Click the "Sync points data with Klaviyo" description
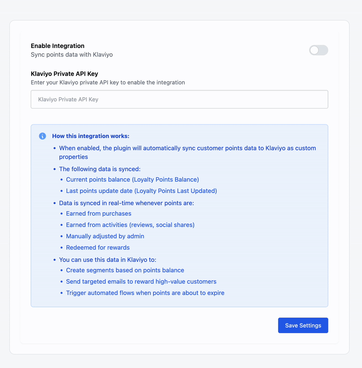Image resolution: width=362 pixels, height=368 pixels. 71,55
